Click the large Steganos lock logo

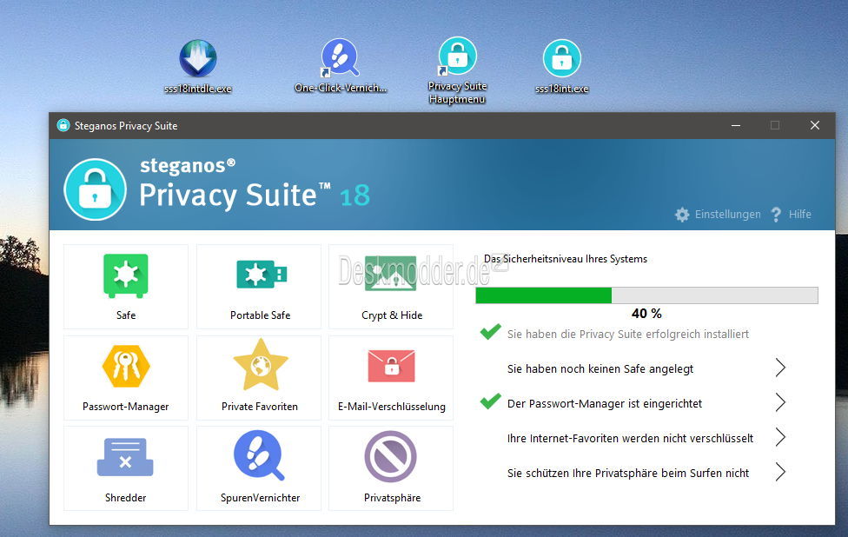[x=96, y=189]
